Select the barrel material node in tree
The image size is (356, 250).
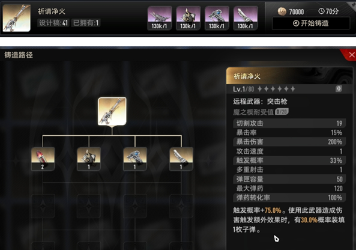tap(181, 159)
